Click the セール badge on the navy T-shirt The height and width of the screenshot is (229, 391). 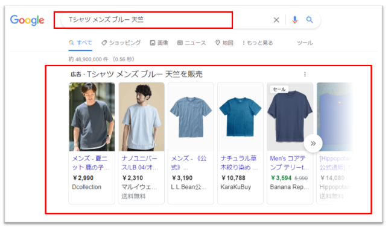[279, 89]
